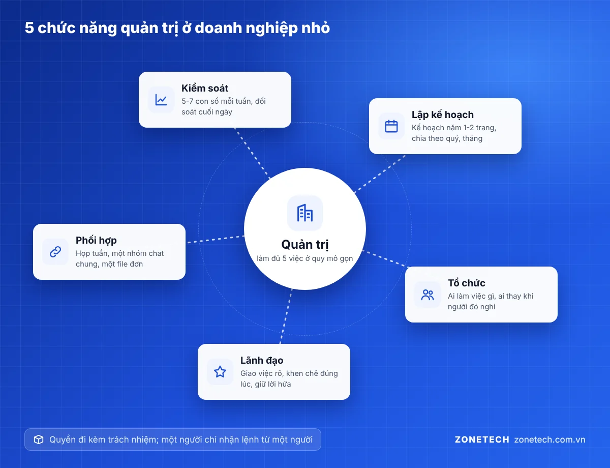
Task: Select the 'Tổ chức' card title
Action: (467, 283)
